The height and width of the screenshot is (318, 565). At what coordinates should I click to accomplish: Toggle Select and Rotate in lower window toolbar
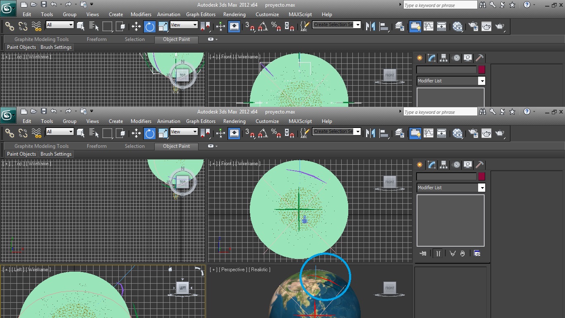[x=150, y=133]
